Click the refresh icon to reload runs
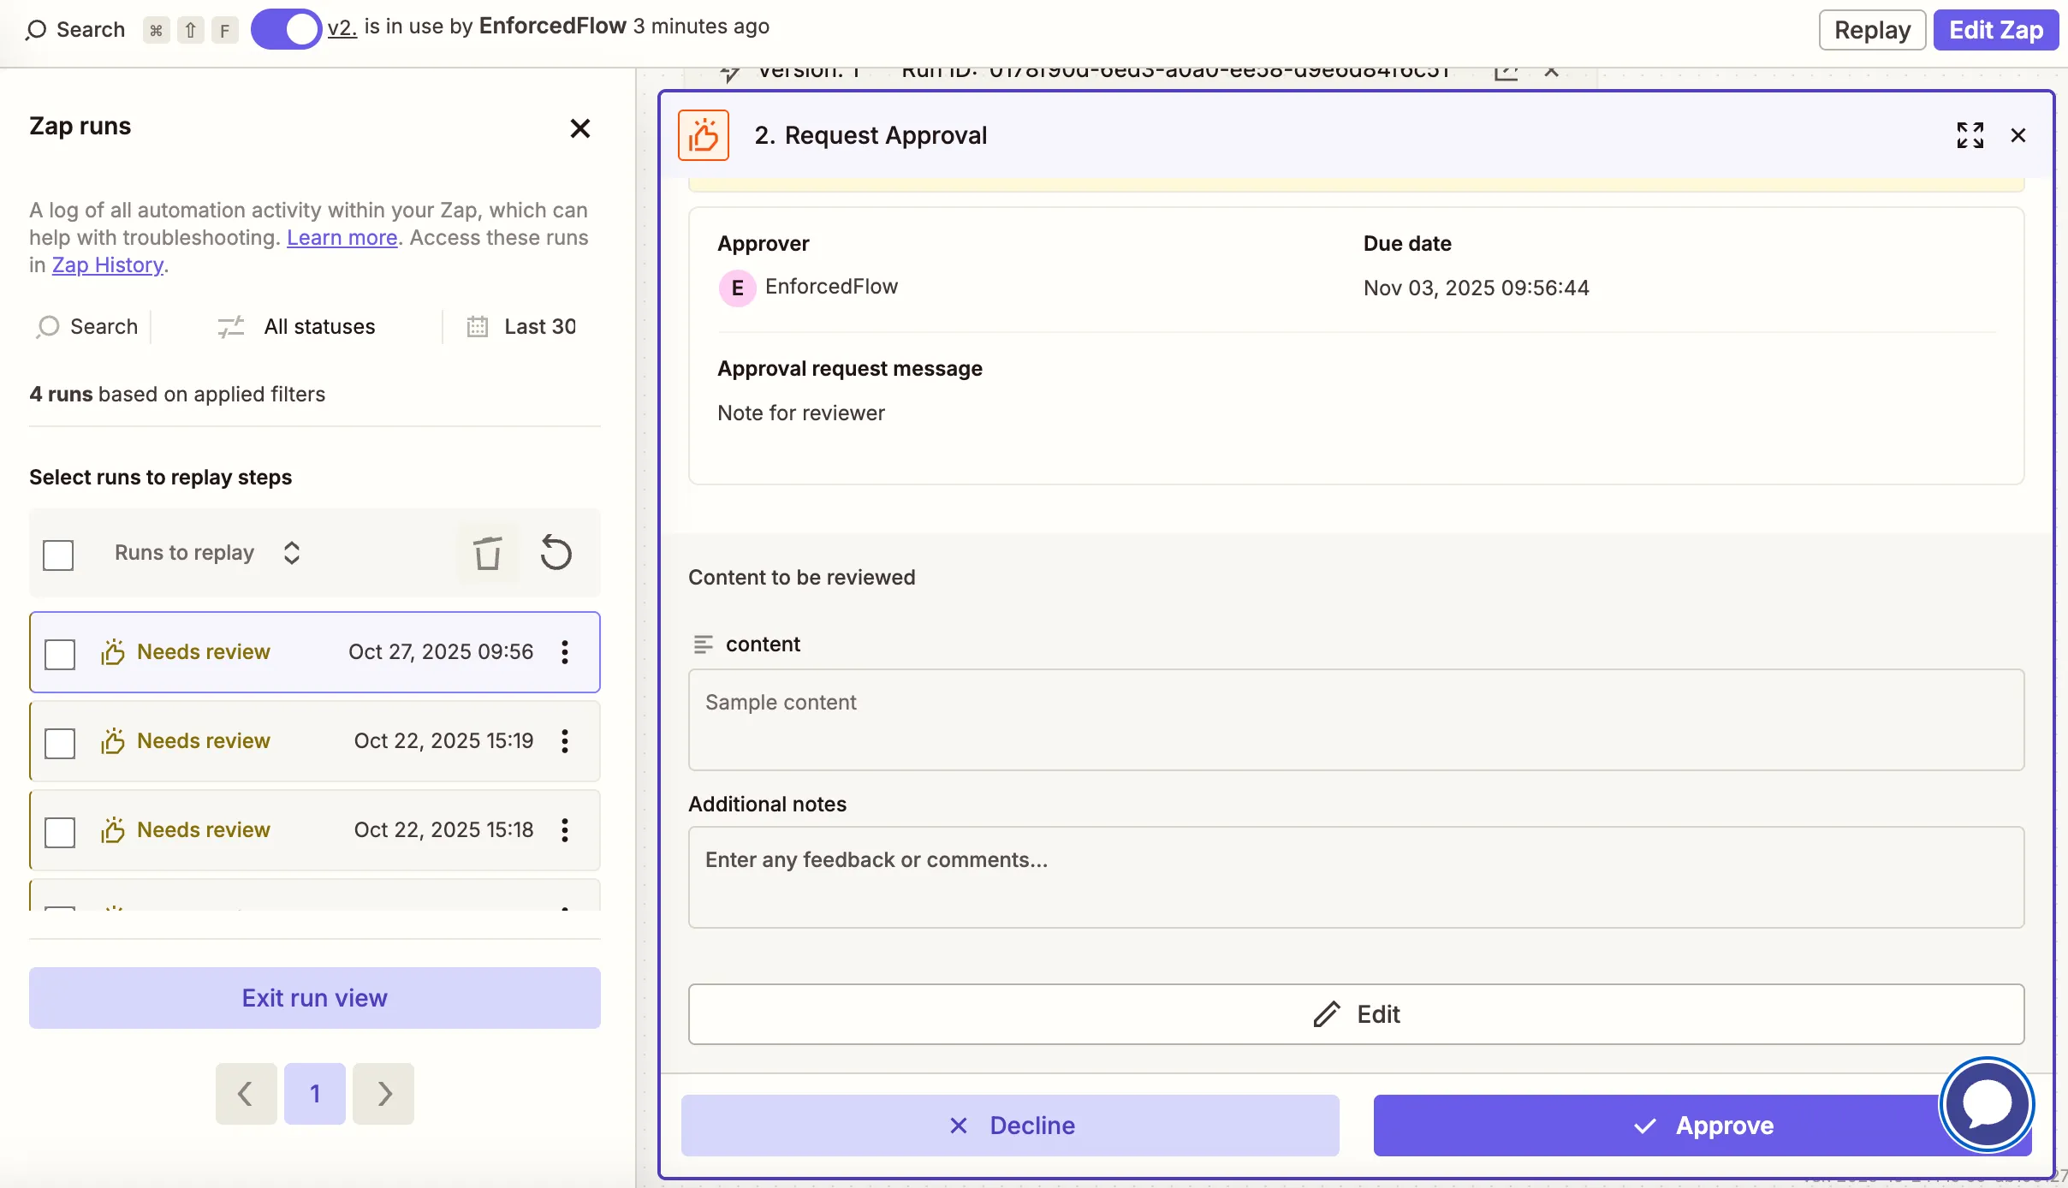Viewport: 2068px width, 1188px height. tap(556, 553)
